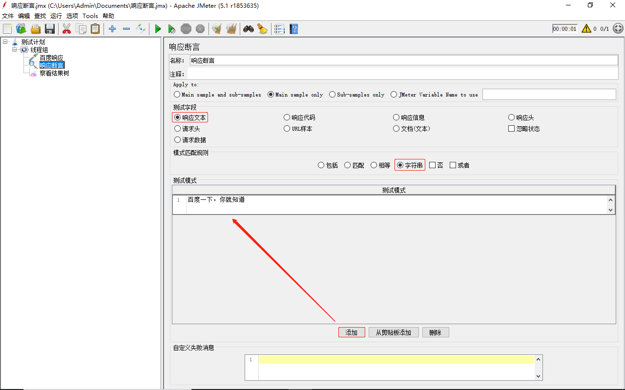Click the 删除 button

(436, 332)
